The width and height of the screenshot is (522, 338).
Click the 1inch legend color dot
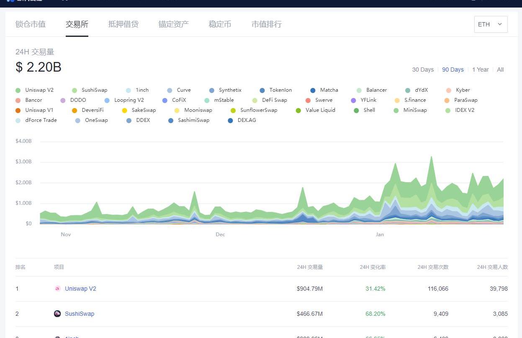[129, 90]
